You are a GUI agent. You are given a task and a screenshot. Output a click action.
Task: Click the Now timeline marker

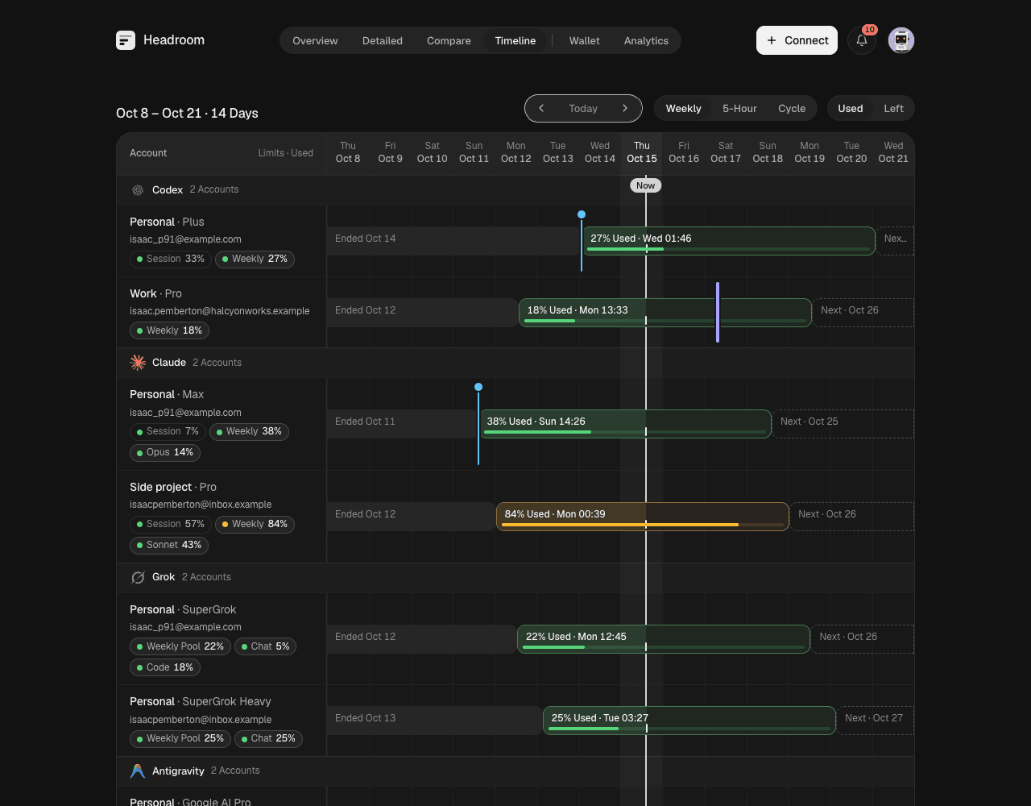[645, 185]
